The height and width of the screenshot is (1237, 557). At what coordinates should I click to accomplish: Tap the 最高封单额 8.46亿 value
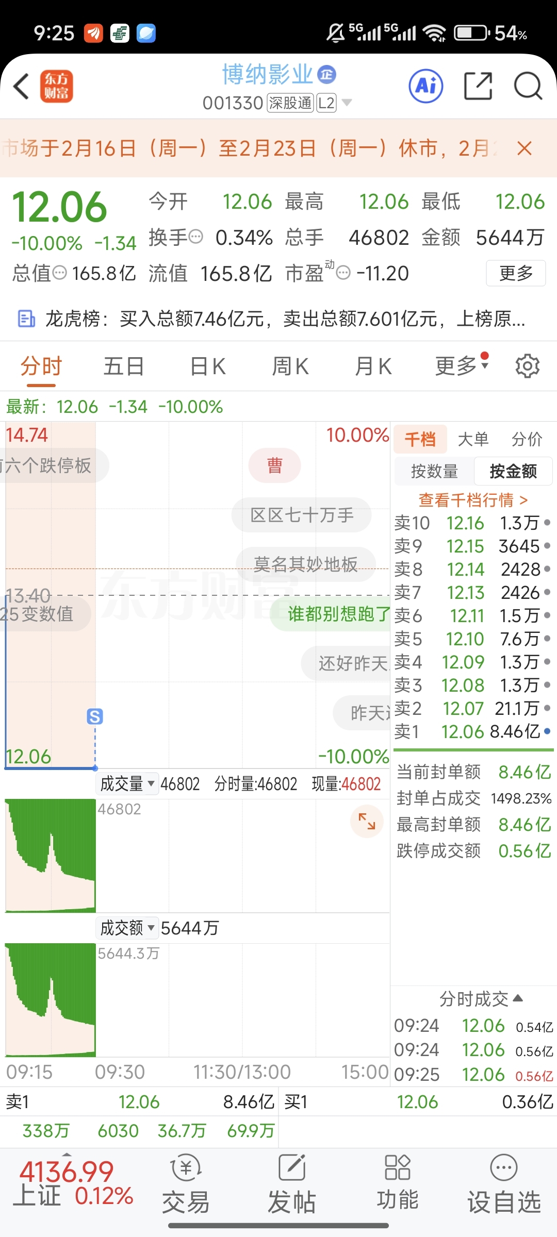[525, 825]
